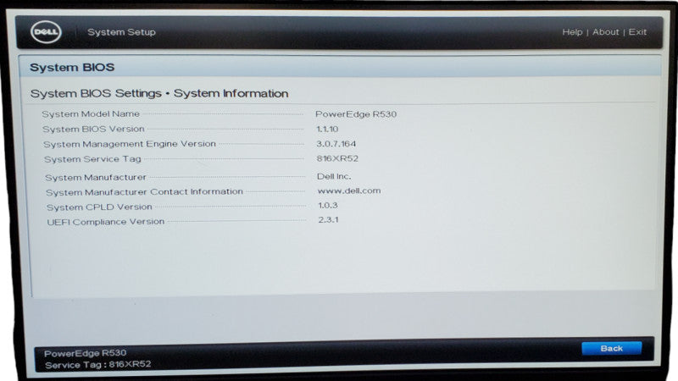Select the CPLD version value 1.0.3
Screen dimensions: 678x381
click(328, 206)
